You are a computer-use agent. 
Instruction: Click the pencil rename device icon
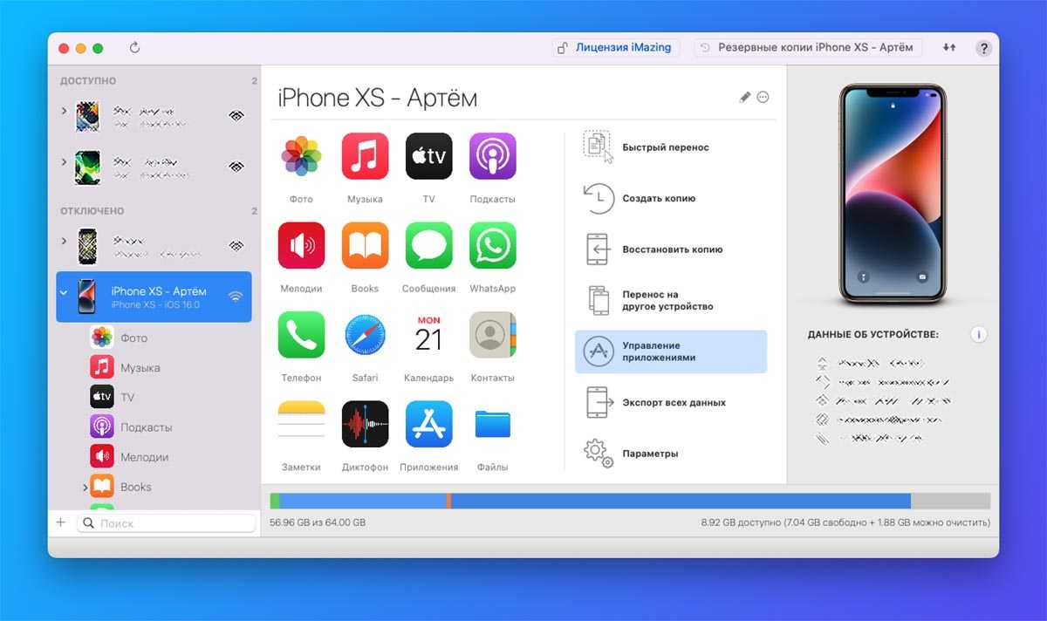[744, 98]
